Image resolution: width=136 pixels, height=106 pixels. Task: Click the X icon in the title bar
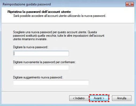pos(130,4)
